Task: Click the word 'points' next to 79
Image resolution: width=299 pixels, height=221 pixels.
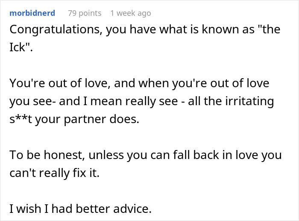Action: click(91, 13)
